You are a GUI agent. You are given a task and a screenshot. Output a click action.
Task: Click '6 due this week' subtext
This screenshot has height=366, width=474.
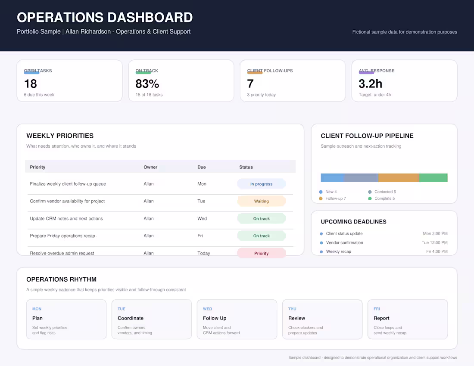pos(39,95)
